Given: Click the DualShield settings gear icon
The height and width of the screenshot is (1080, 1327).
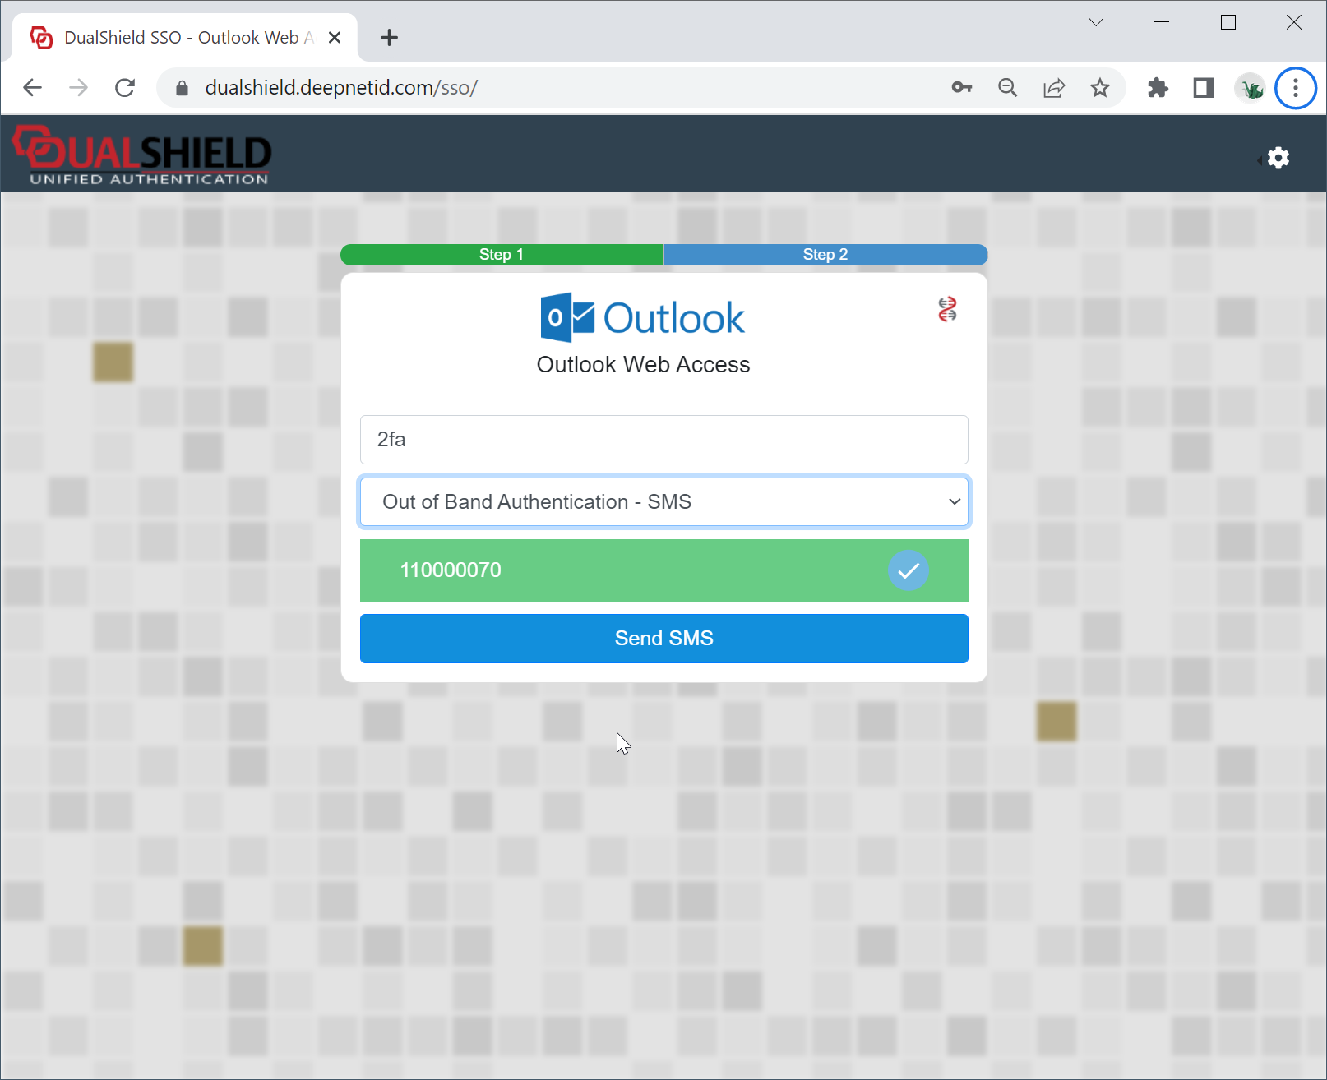Looking at the screenshot, I should (1278, 158).
